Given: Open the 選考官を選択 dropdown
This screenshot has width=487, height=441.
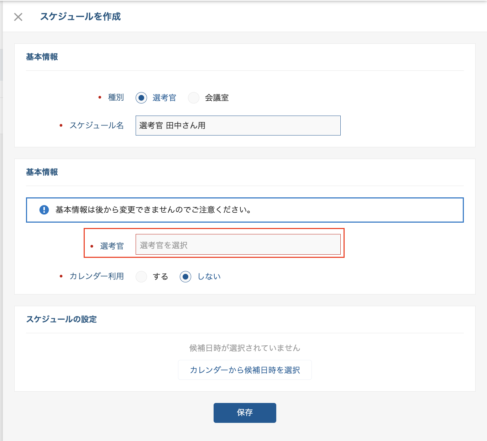Looking at the screenshot, I should 238,245.
